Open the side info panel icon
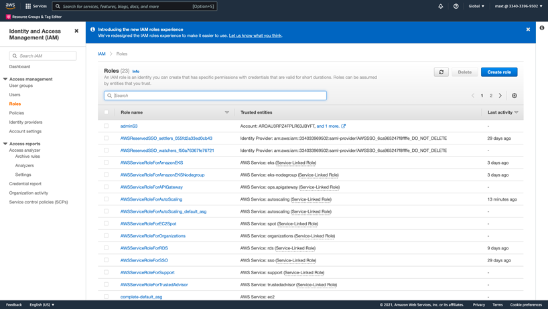548x309 pixels. coord(542,28)
